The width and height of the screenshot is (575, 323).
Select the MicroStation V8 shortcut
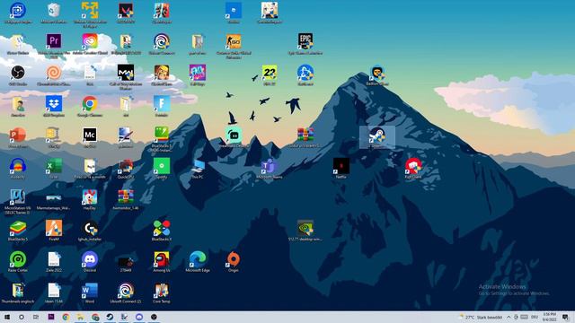(x=18, y=197)
